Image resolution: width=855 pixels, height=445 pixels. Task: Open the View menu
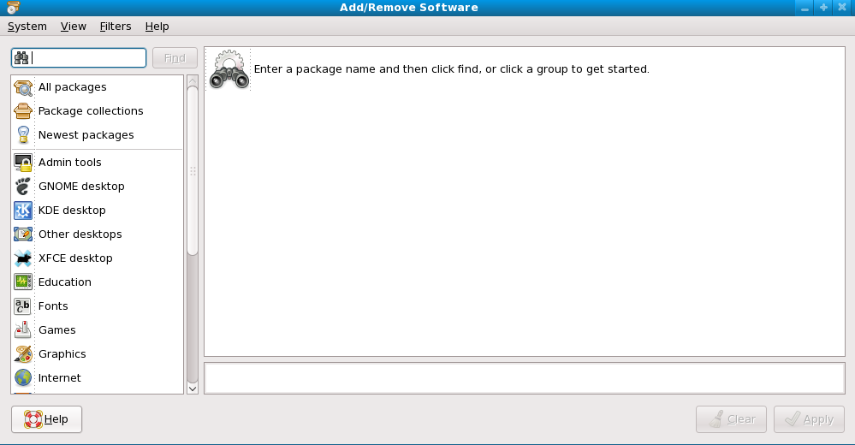(x=73, y=27)
